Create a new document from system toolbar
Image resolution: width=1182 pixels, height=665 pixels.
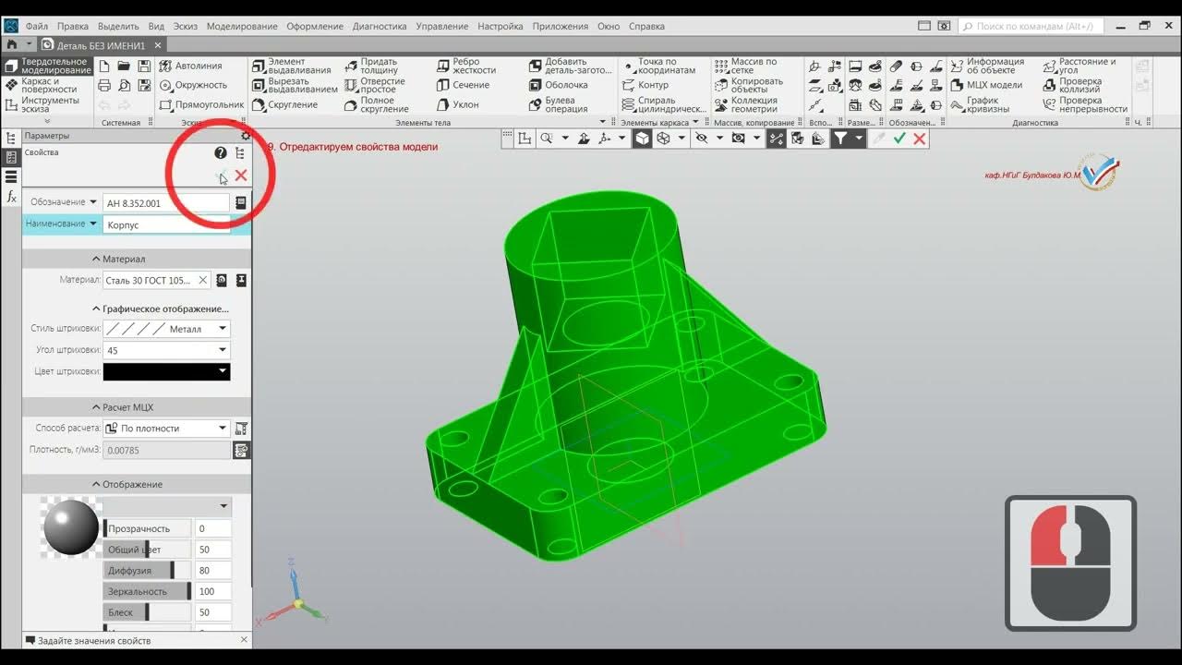(x=104, y=66)
